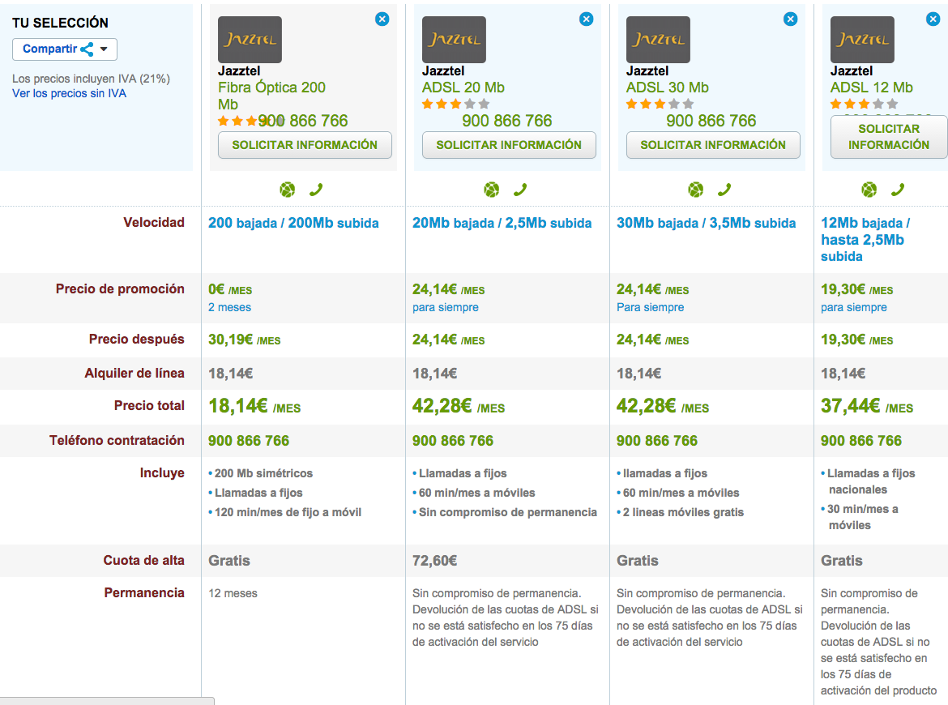Click the Jazztel logo of ADSL 20 Mb

click(x=454, y=40)
